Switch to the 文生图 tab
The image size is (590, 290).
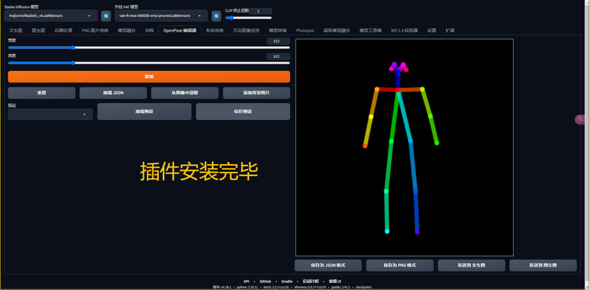pos(16,31)
